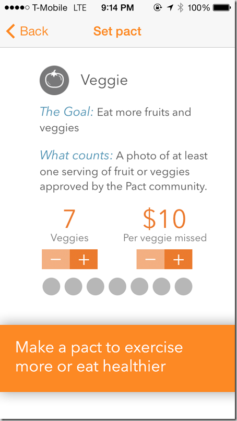Tap the Bluetooth icon in status bar
237x421 pixels.
click(x=181, y=8)
